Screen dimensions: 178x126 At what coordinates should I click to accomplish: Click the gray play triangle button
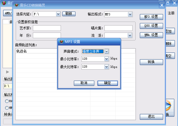click(8, 72)
